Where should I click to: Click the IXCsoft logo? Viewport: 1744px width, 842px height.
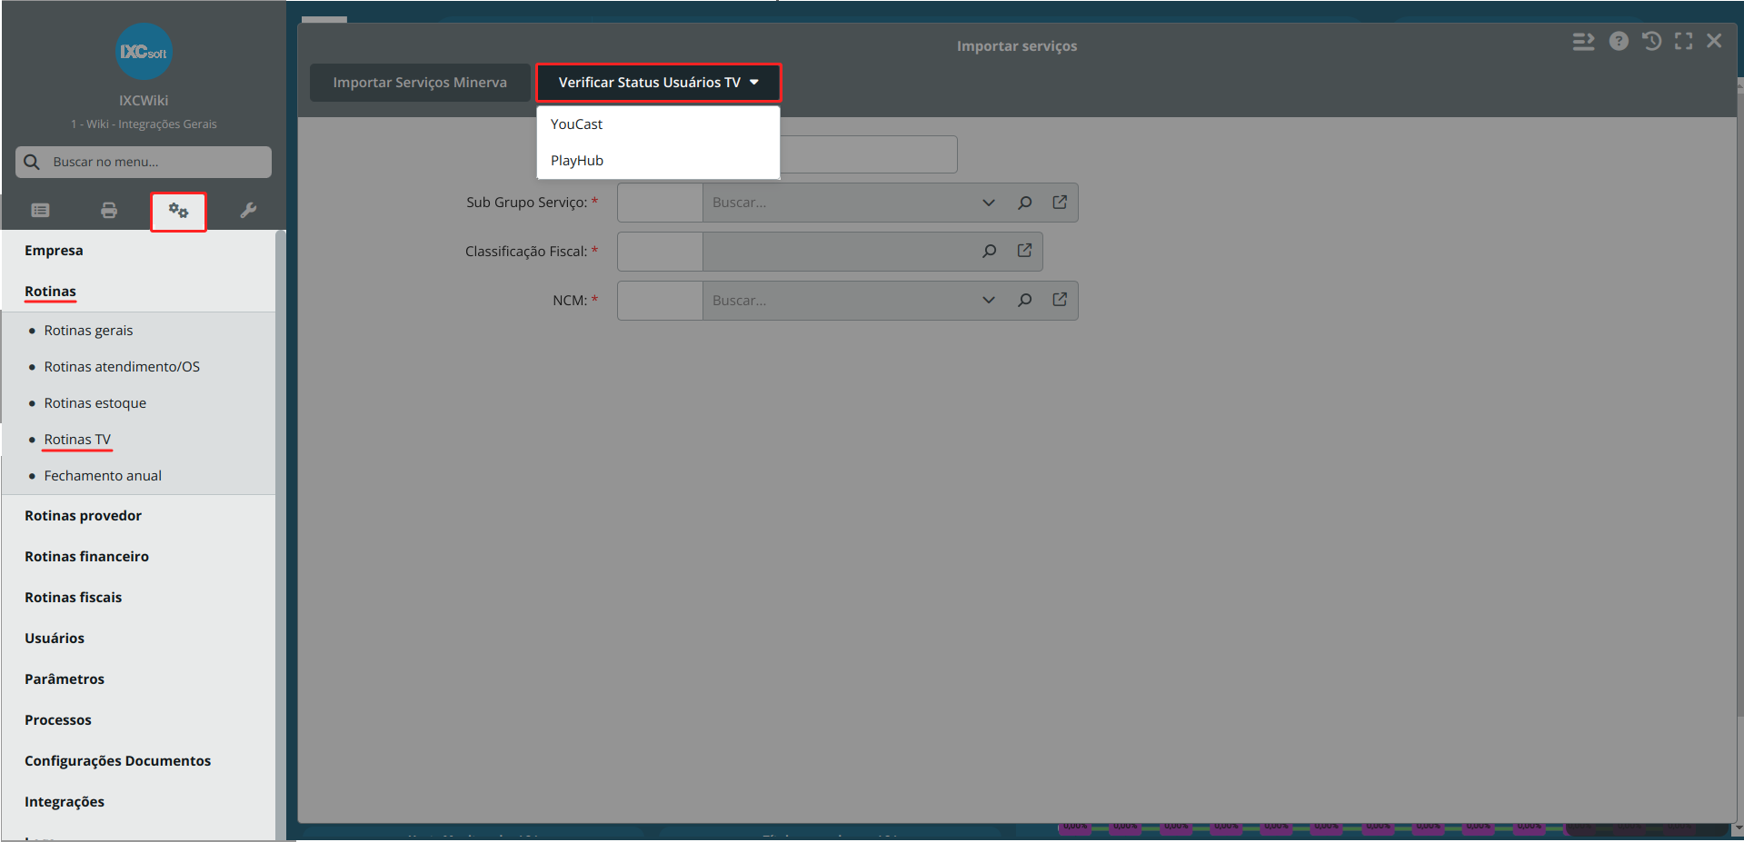click(x=144, y=52)
